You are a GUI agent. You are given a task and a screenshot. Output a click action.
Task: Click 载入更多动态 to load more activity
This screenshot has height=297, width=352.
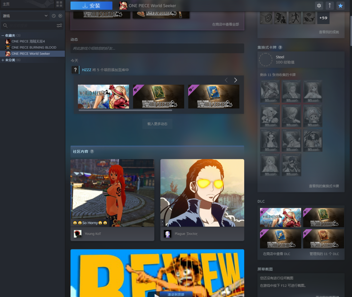pos(157,124)
